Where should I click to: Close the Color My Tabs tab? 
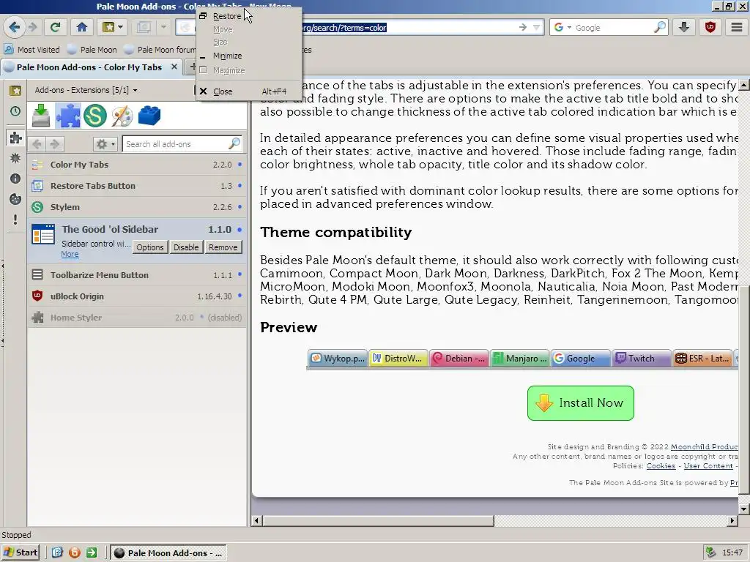pos(174,67)
